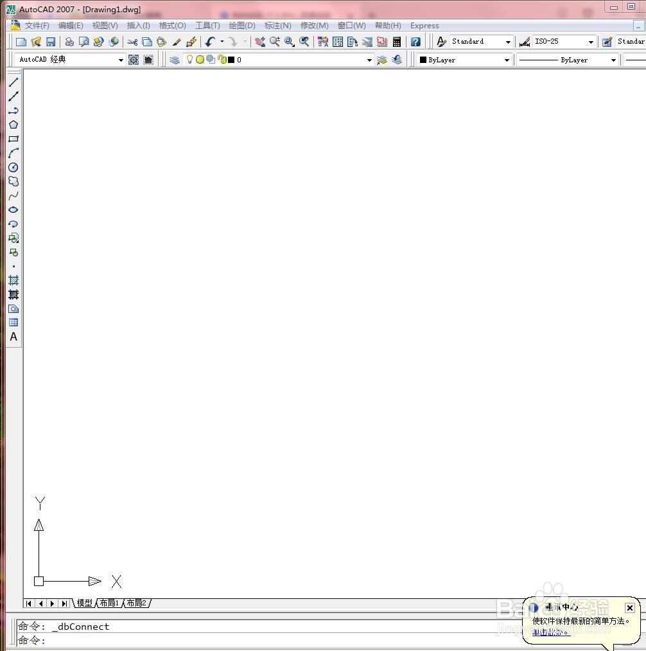Click the Table tool
The image size is (646, 651).
click(13, 323)
